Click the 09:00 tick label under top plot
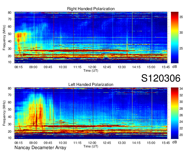 [x=33, y=67]
